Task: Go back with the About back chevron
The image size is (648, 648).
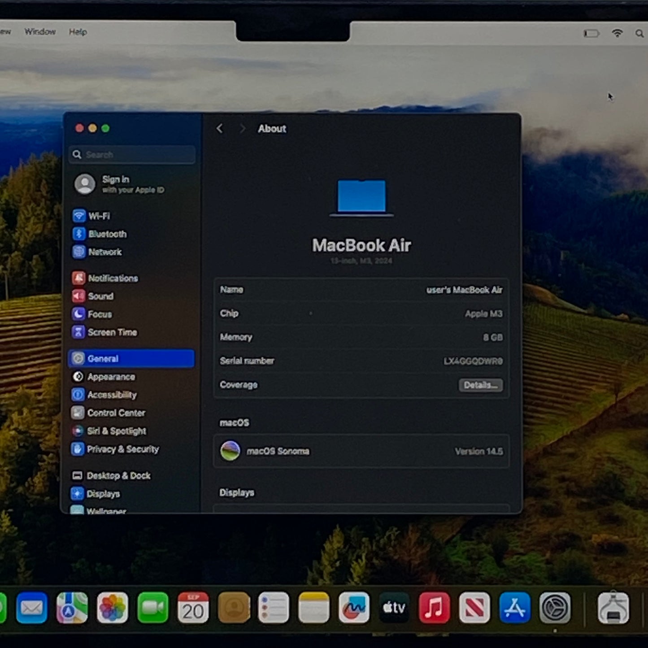Action: [x=219, y=129]
